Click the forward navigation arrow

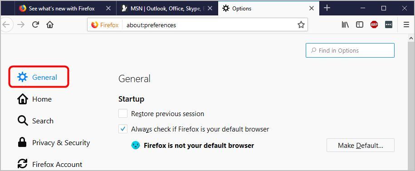click(x=21, y=24)
